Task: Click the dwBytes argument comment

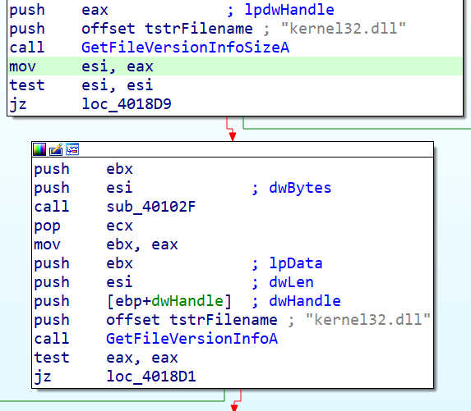Action: 300,188
